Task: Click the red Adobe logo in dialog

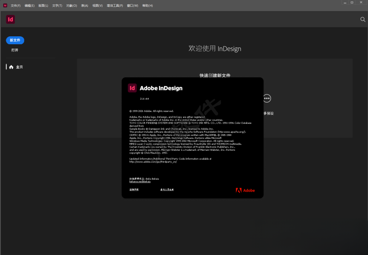Action: pos(245,190)
